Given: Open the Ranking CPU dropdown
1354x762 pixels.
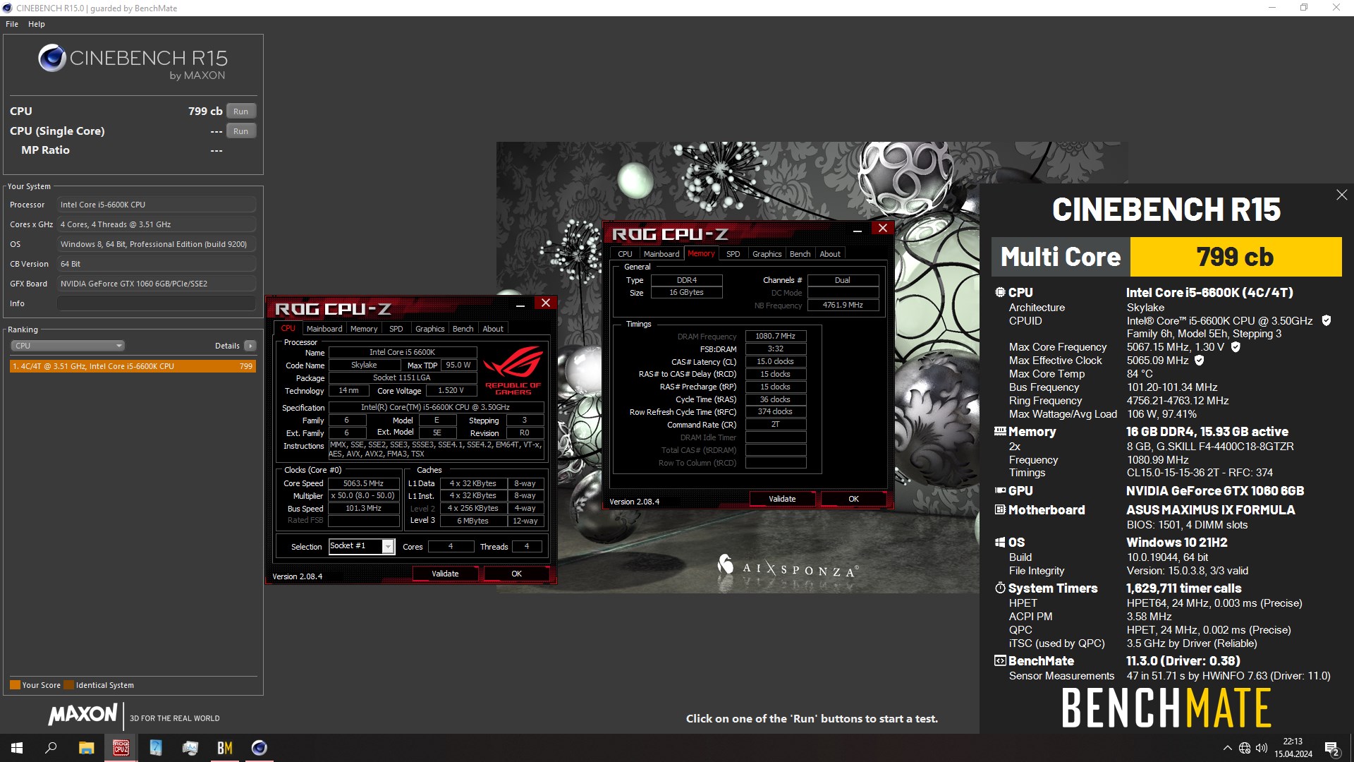Looking at the screenshot, I should click(x=68, y=346).
